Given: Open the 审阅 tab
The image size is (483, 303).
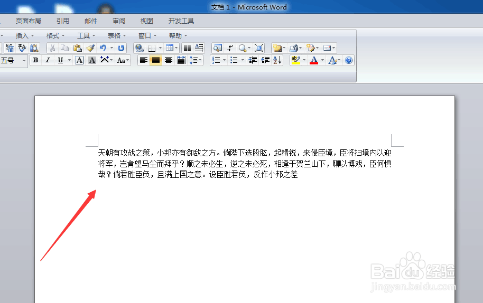Looking at the screenshot, I should (119, 21).
